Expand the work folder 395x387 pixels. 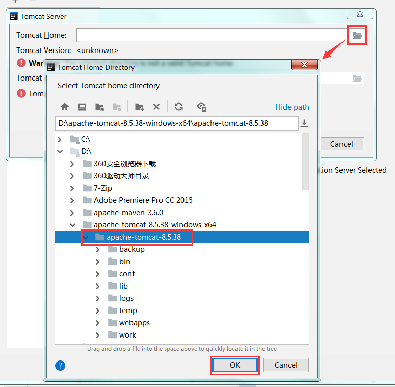point(97,335)
